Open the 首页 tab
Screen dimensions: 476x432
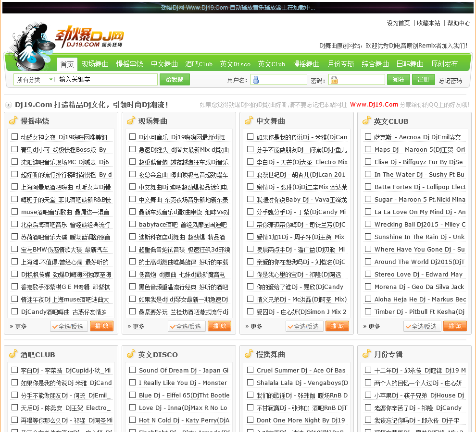tap(67, 64)
